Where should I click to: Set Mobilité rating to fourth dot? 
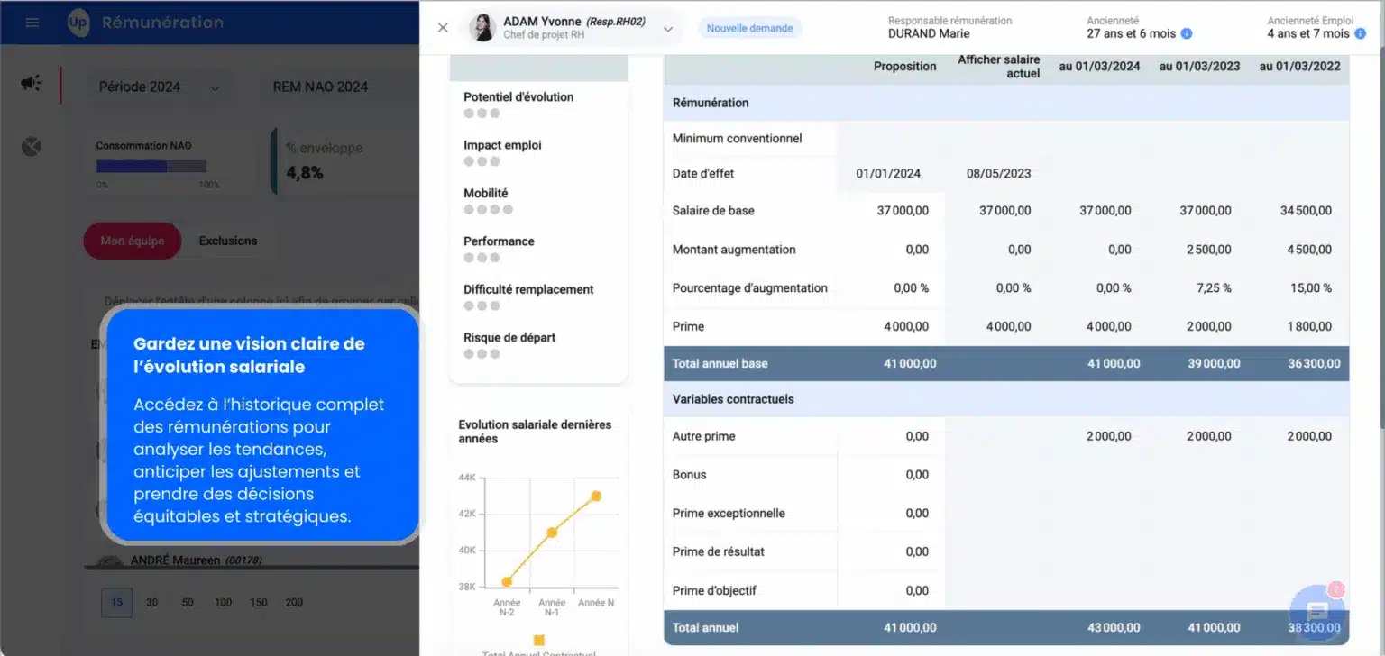(508, 210)
